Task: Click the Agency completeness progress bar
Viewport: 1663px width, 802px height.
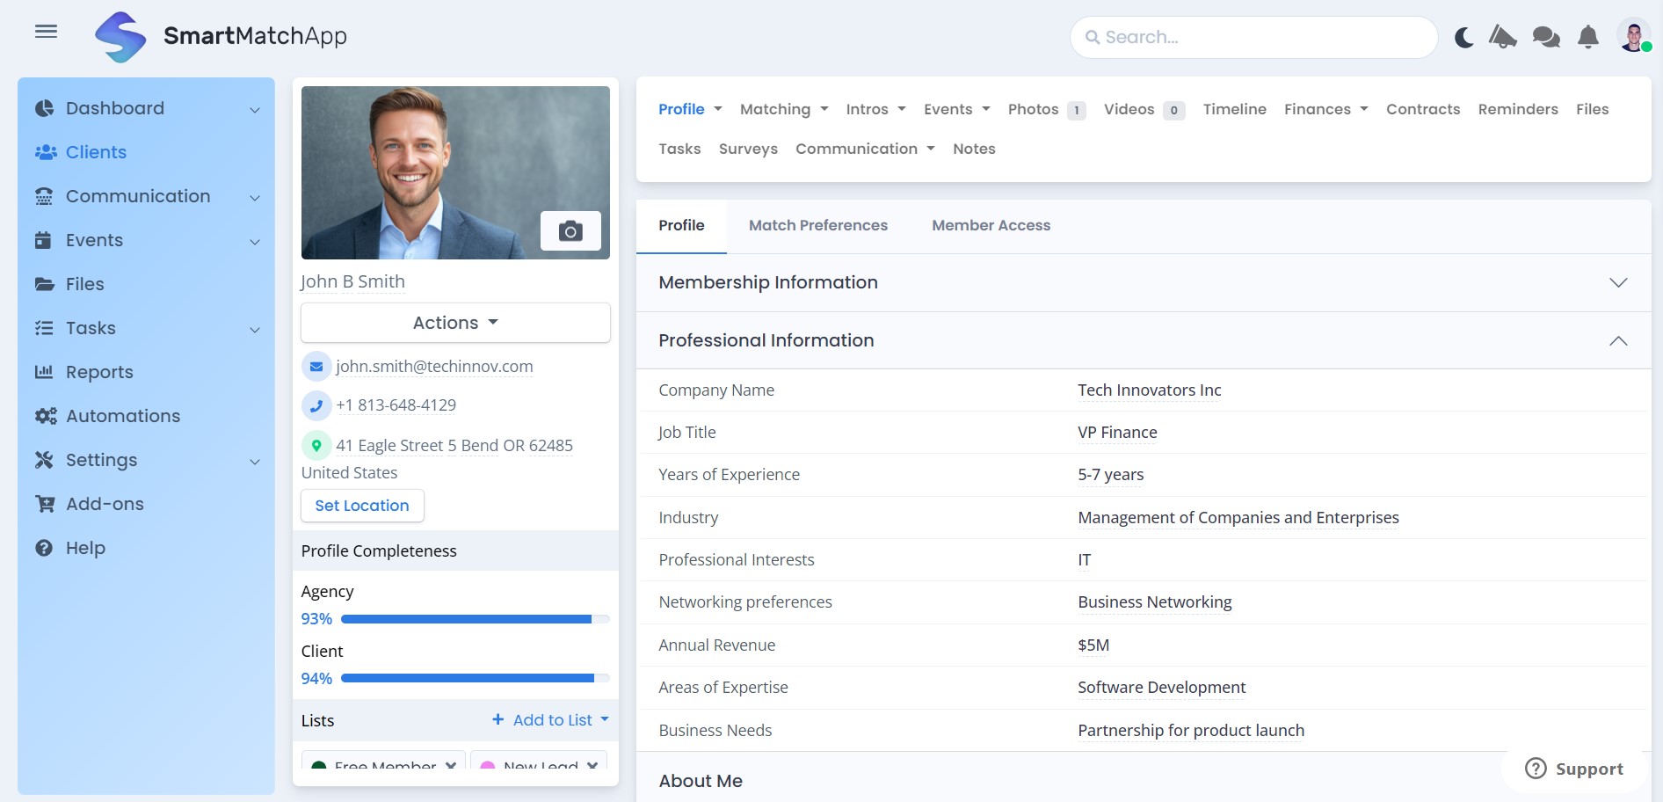Action: tap(475, 619)
